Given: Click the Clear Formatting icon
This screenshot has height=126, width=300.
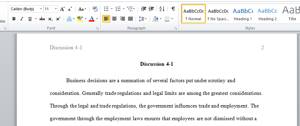Looking at the screenshot, I should 95,9.
